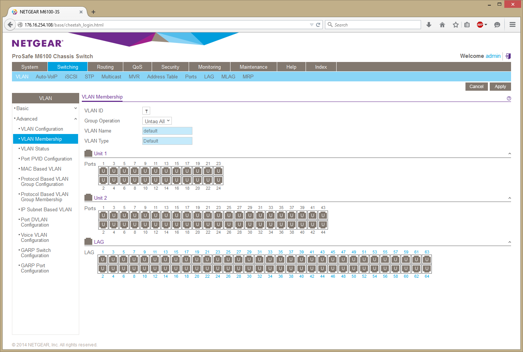The image size is (523, 352).
Task: Open the System main tab
Action: pos(30,67)
